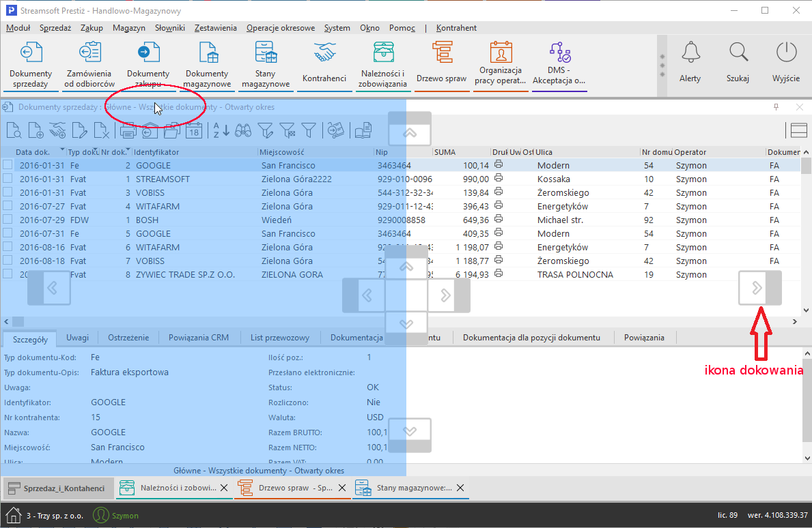Add a new document with the page-plus icon
812x528 pixels.
[x=36, y=130]
